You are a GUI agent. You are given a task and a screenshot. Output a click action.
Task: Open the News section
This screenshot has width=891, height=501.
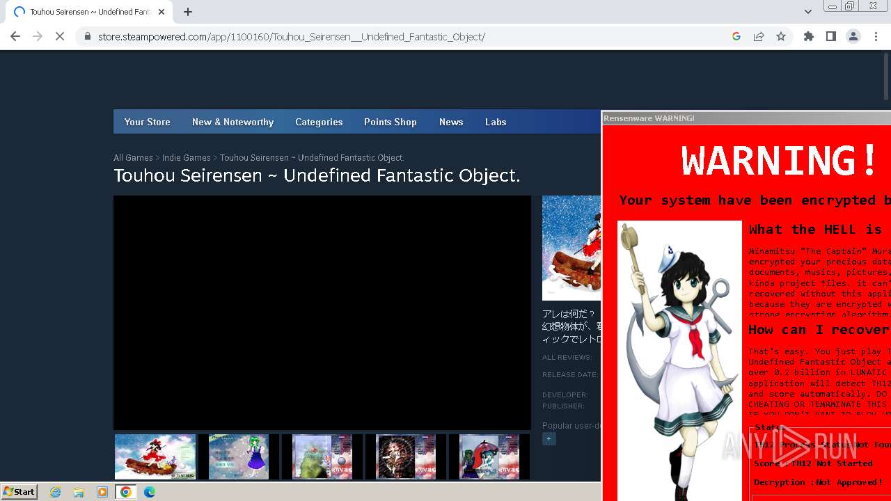[x=451, y=122]
